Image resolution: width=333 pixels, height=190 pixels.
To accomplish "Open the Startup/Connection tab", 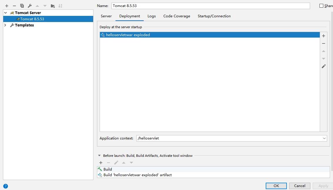I will pyautogui.click(x=214, y=16).
